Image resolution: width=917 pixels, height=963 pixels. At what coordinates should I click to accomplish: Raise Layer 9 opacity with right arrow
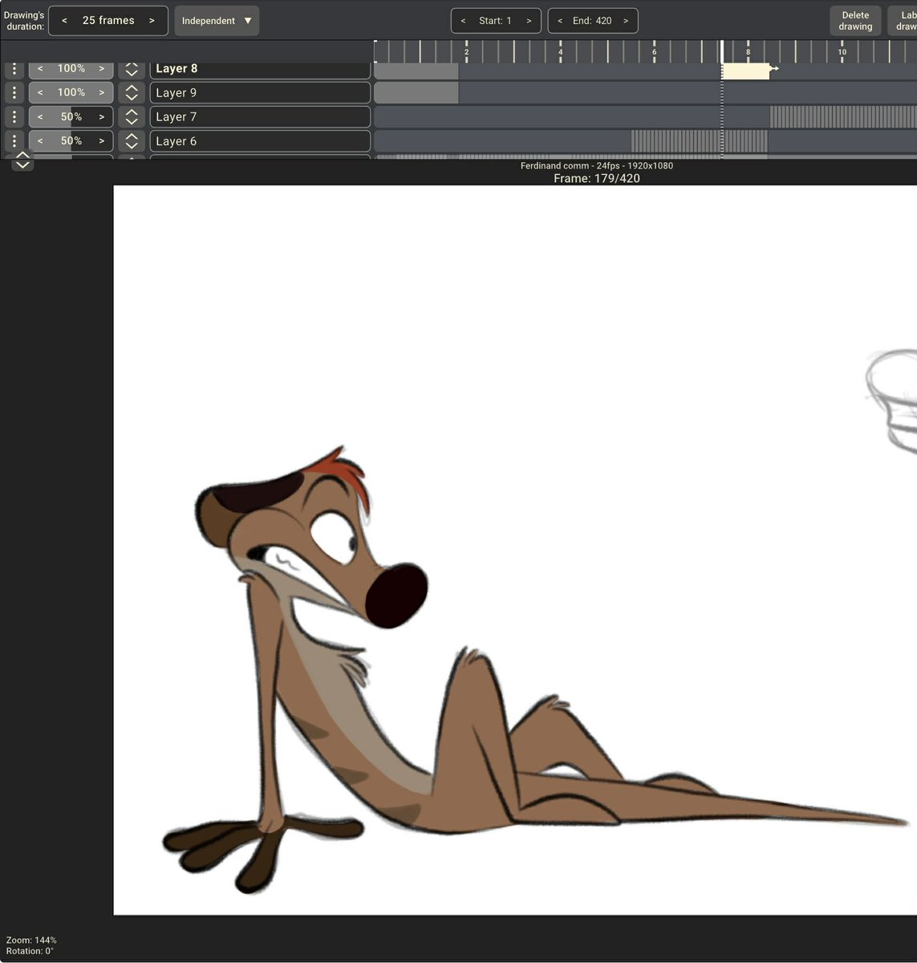(x=102, y=92)
